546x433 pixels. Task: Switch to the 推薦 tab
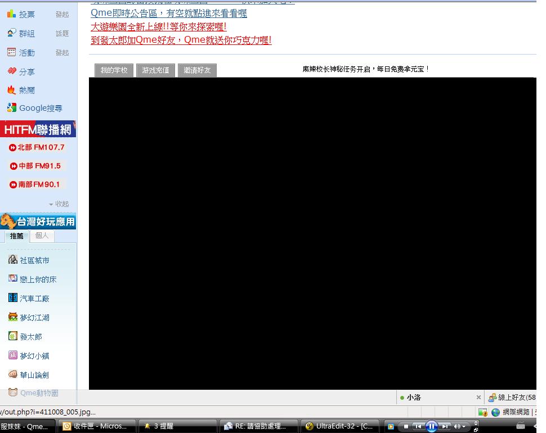point(16,236)
